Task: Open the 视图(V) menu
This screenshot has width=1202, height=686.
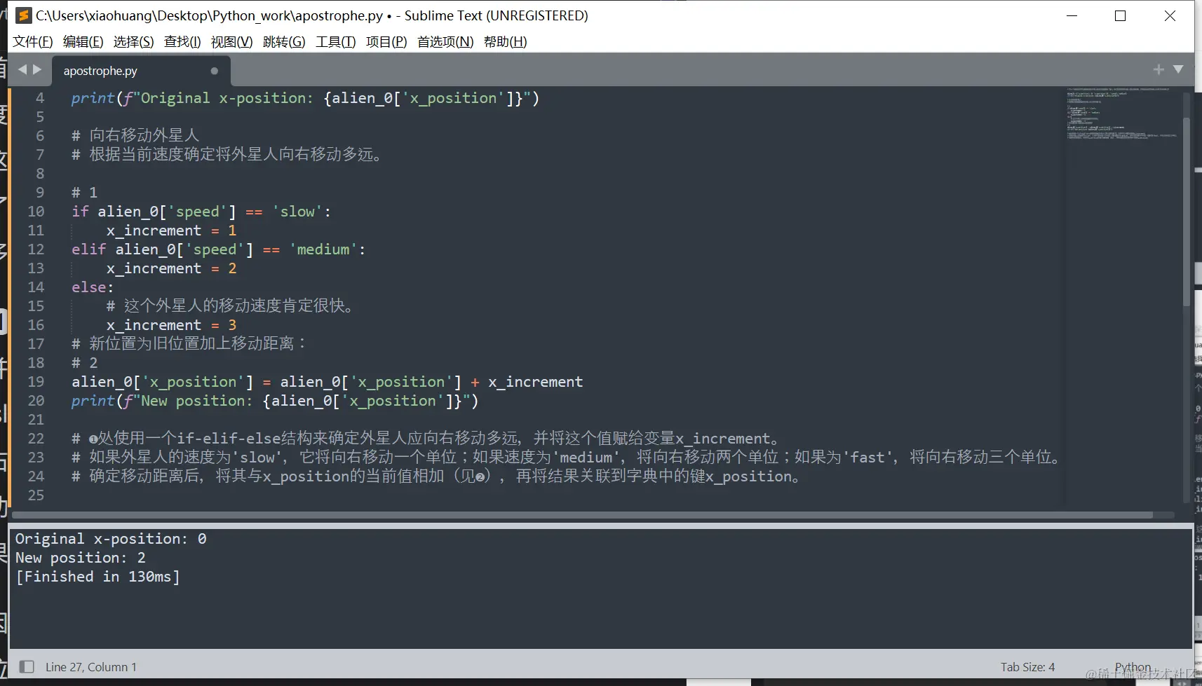Action: coord(231,41)
